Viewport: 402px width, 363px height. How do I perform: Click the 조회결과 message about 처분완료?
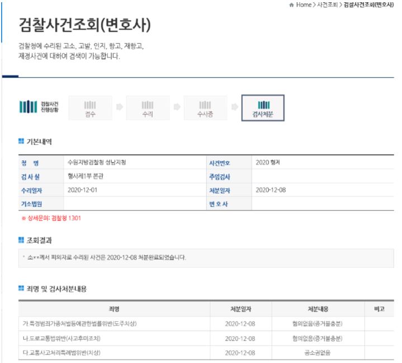click(x=107, y=257)
